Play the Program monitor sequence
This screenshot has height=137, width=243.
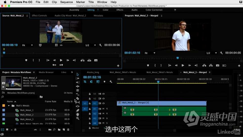183,65
